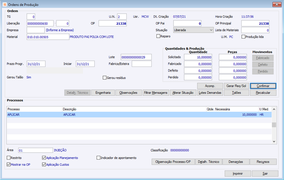The height and width of the screenshot is (180, 284).
Task: Toggle Aplicação Custos checkbox
Action: (x=44, y=164)
